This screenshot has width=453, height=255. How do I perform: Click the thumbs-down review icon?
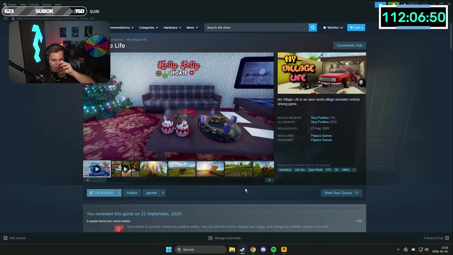[119, 228]
